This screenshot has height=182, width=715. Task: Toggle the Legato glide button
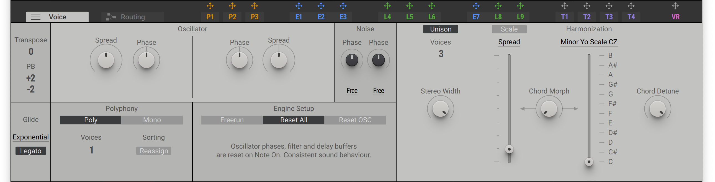[30, 151]
